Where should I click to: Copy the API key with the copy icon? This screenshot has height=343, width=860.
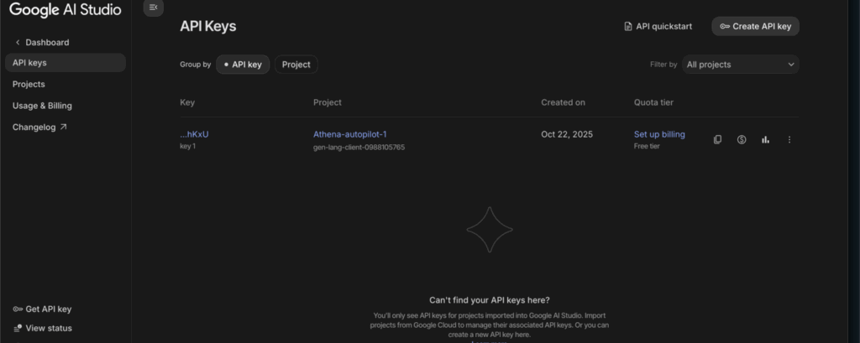[717, 140]
